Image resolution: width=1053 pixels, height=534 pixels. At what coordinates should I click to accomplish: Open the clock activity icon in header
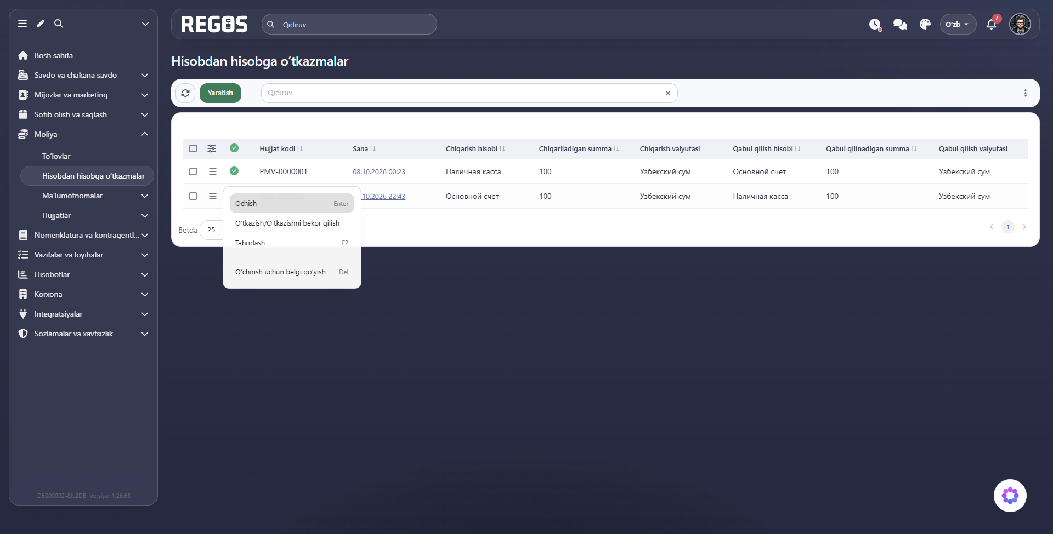click(x=875, y=24)
